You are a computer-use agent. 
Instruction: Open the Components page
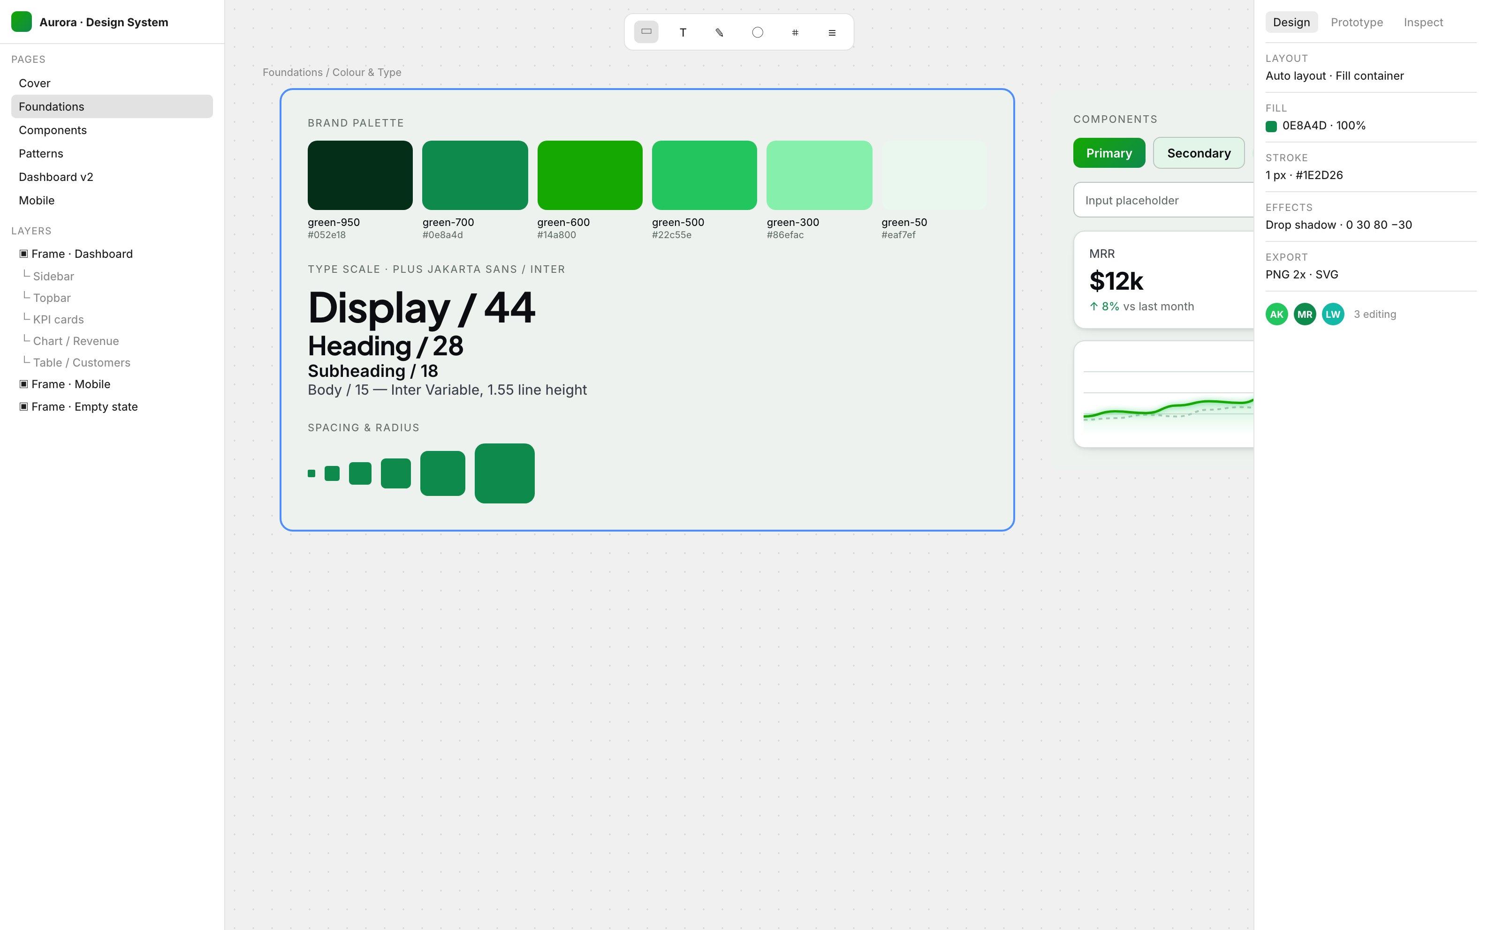112,130
